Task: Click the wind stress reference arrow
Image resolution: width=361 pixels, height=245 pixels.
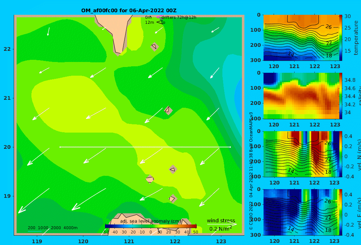Action: 222,224
